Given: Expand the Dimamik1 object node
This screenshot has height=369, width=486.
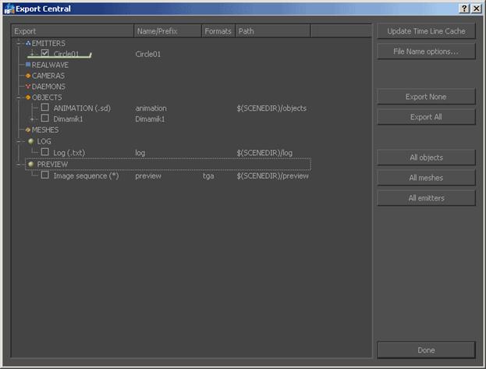Looking at the screenshot, I should (x=32, y=119).
